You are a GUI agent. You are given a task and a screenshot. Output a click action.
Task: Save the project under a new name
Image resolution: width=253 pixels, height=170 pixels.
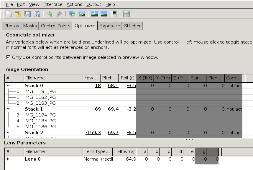pos(37,14)
